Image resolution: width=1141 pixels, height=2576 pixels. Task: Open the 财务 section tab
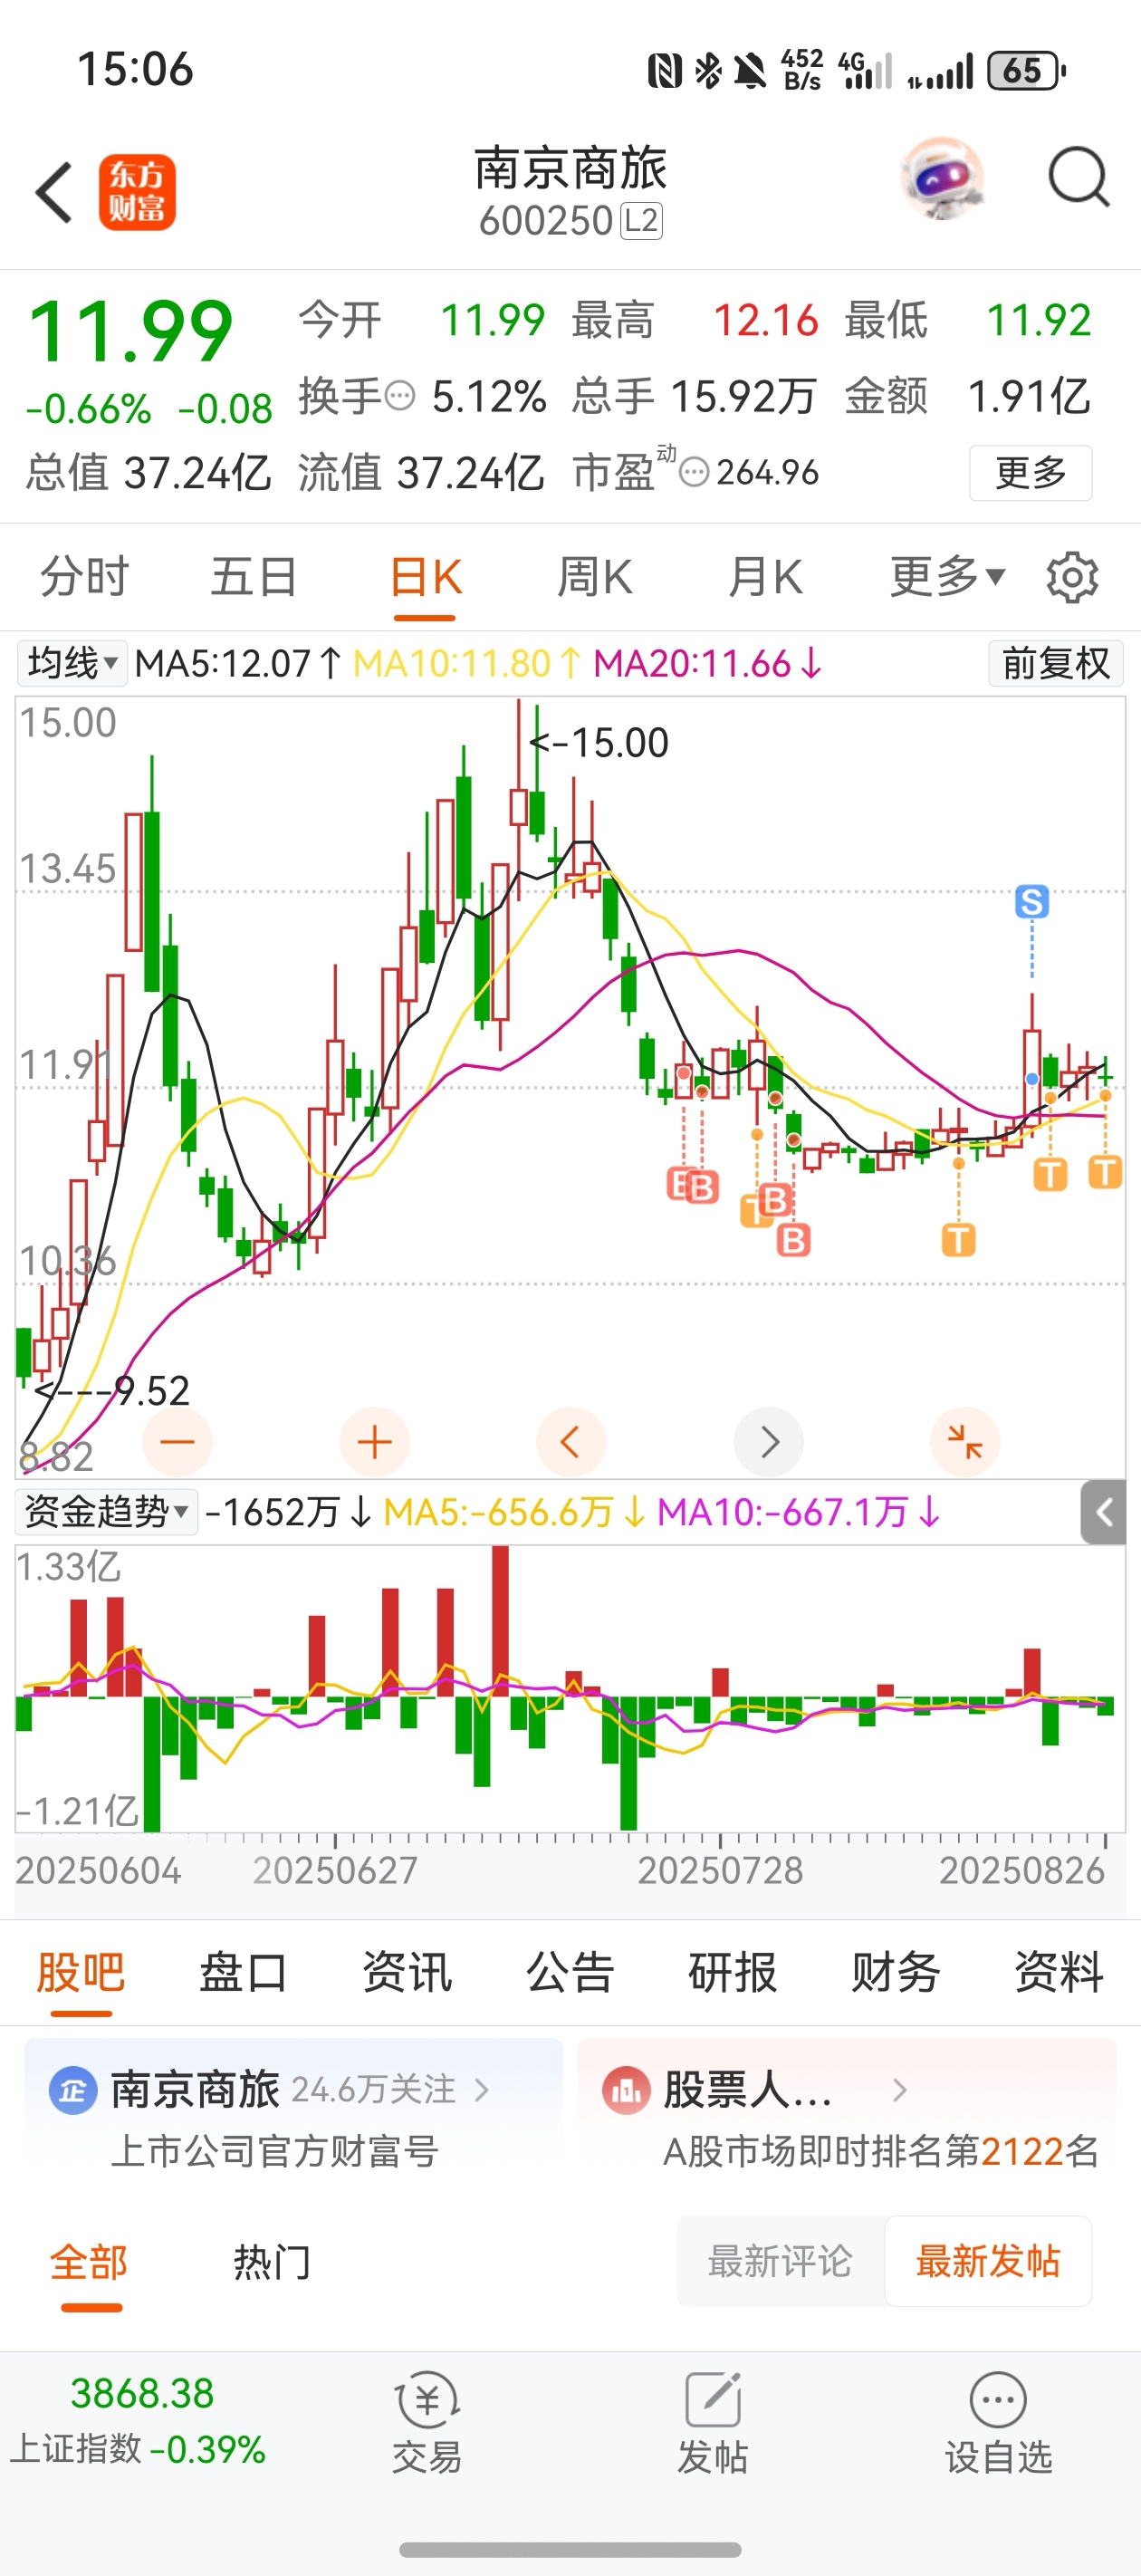[x=896, y=1972]
